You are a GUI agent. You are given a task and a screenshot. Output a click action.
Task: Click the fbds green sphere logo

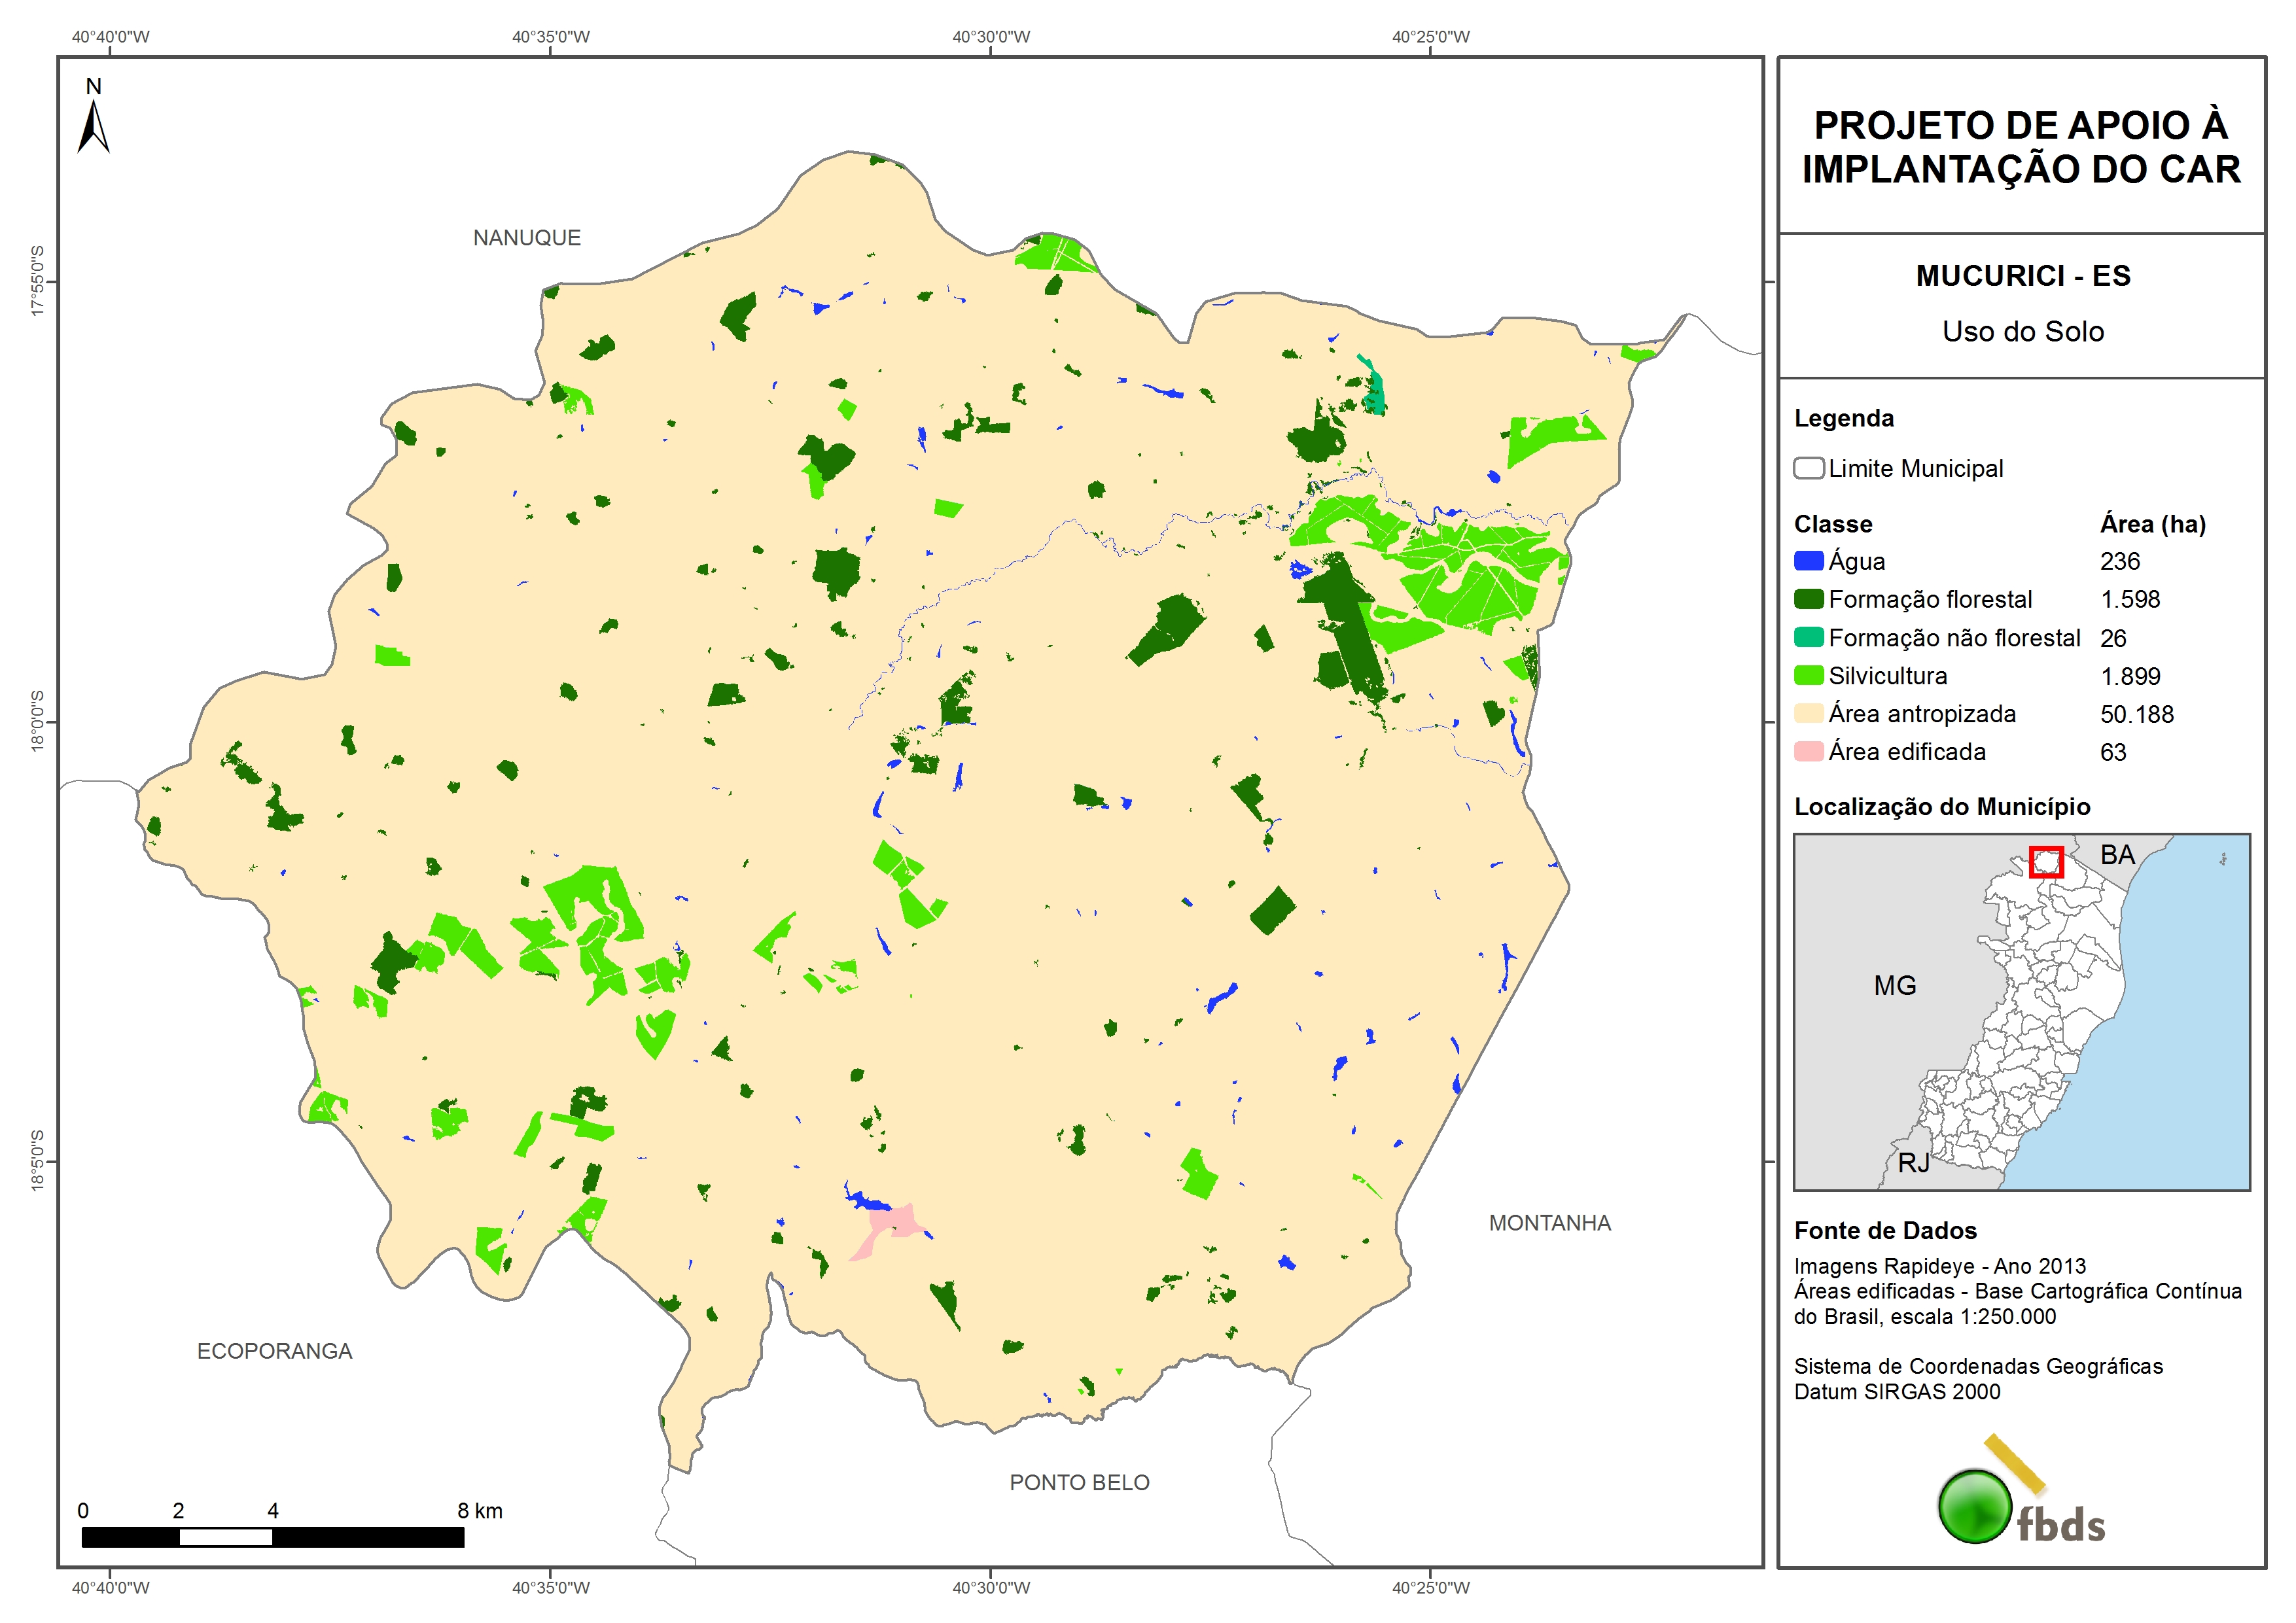click(x=1974, y=1505)
